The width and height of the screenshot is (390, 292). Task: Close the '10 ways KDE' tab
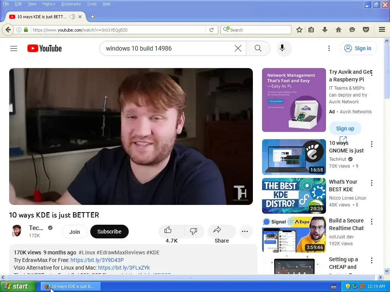point(80,17)
